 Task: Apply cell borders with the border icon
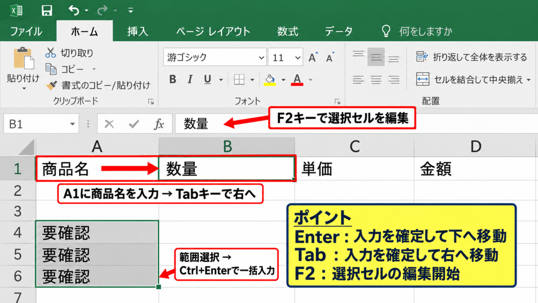239,79
